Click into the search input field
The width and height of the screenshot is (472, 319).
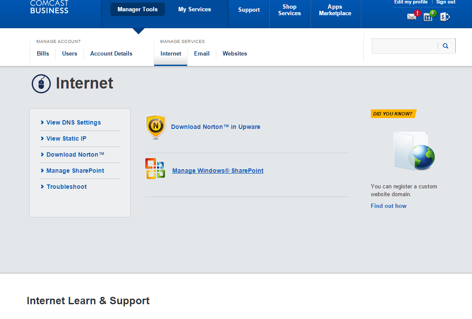405,46
